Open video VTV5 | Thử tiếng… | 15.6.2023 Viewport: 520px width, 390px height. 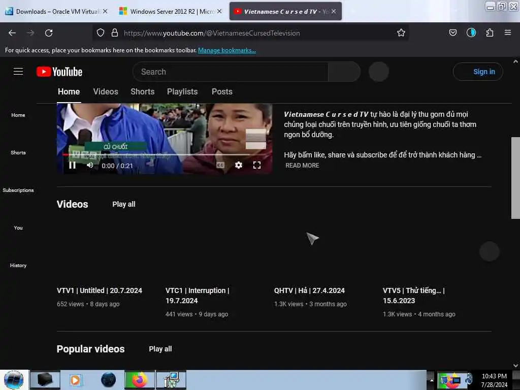click(413, 296)
